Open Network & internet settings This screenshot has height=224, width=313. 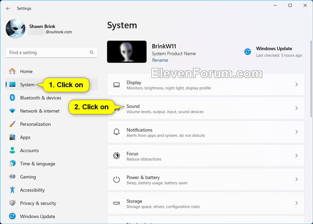point(51,111)
